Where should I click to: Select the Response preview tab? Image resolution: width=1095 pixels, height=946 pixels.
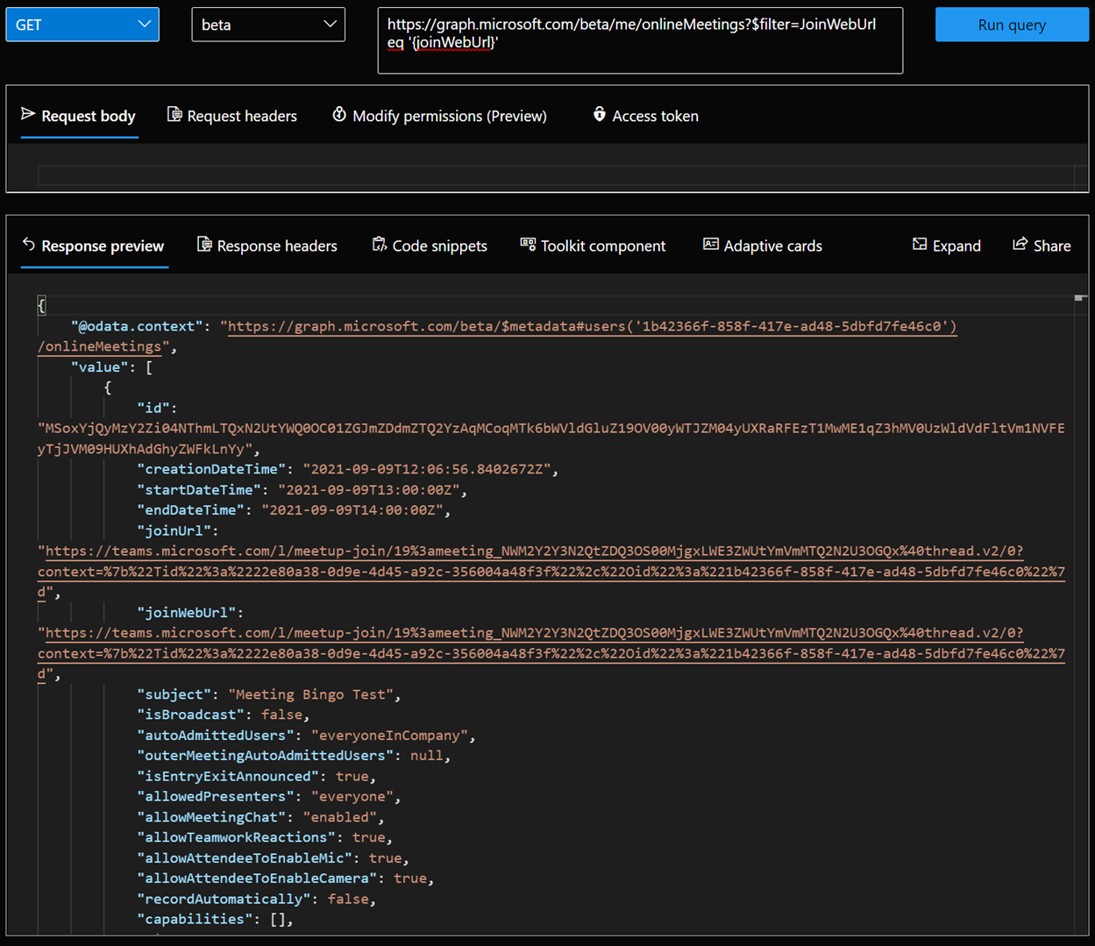[x=94, y=245]
